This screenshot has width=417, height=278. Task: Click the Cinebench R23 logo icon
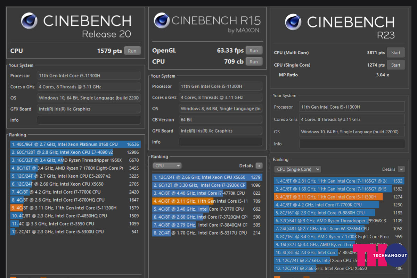(293, 22)
